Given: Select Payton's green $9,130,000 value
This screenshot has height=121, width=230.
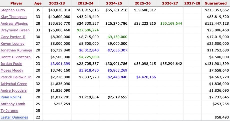Looking at the screenshot, I should (117, 37).
